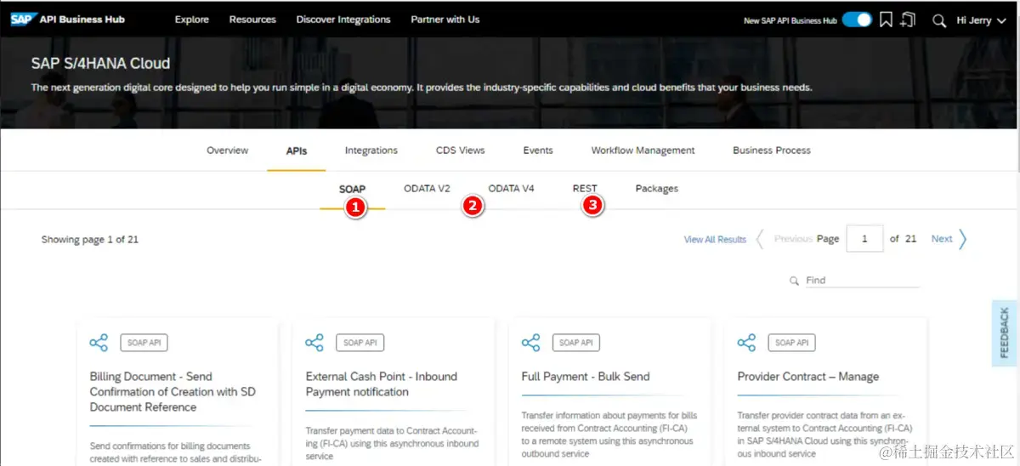This screenshot has width=1020, height=466.
Task: Click the Find search field
Action: (x=862, y=281)
